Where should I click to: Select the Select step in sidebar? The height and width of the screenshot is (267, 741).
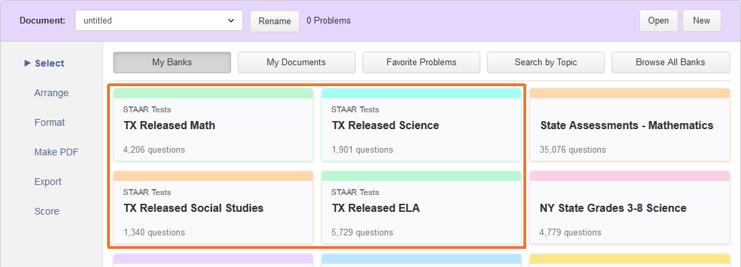(50, 63)
